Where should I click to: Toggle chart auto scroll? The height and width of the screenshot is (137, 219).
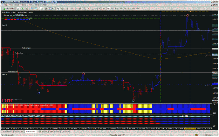click(x=42, y=9)
